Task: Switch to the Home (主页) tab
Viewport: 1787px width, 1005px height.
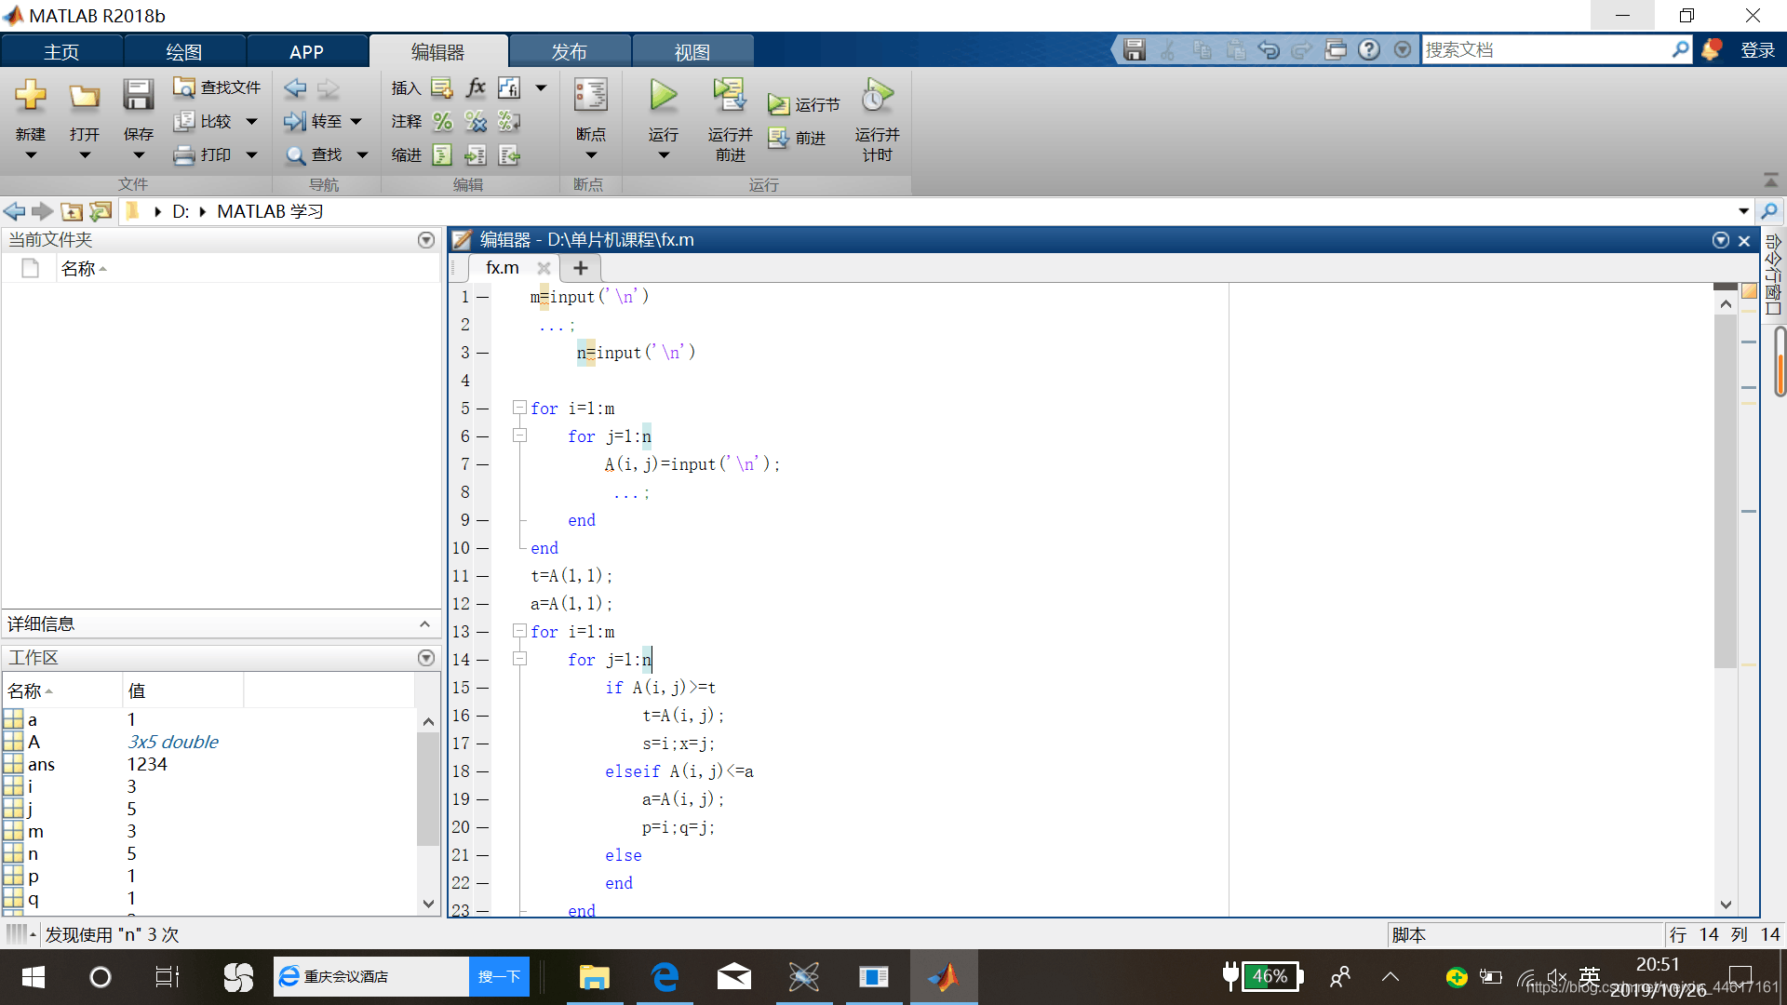Action: click(x=61, y=52)
